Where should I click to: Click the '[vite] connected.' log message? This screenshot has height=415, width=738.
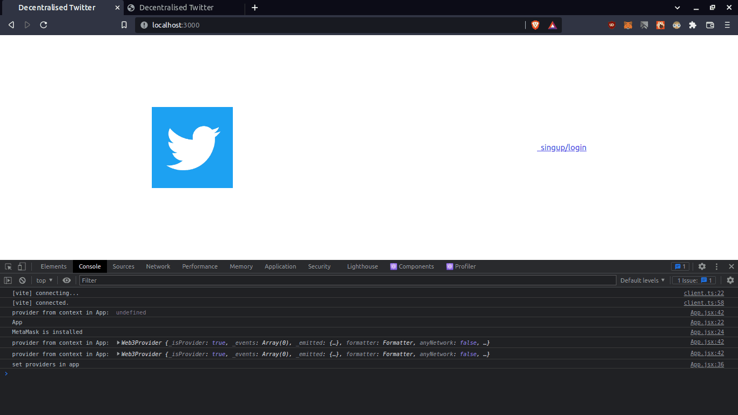[41, 303]
